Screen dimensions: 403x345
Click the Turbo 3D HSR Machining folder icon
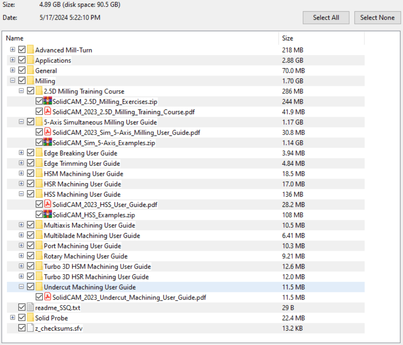click(39, 276)
